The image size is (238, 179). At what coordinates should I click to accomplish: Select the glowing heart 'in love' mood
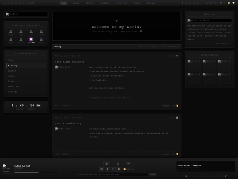pos(31,41)
